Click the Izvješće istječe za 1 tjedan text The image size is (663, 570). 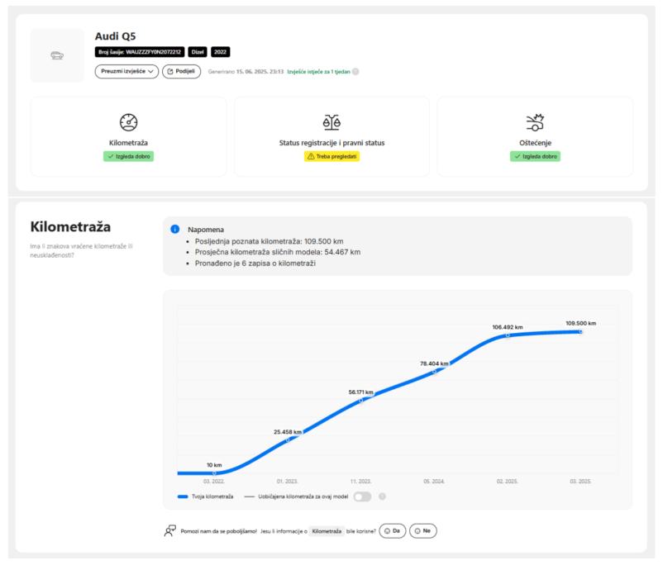(x=318, y=72)
